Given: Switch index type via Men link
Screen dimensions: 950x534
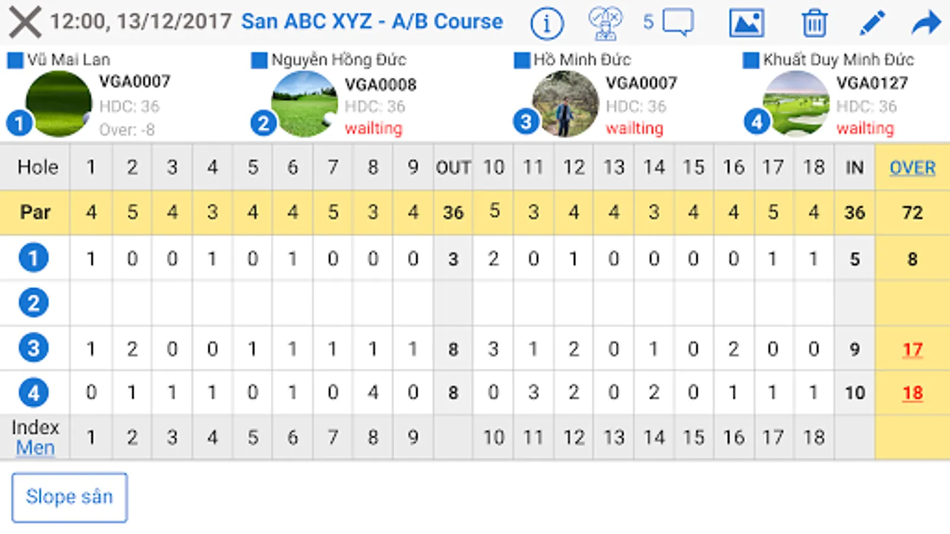Looking at the screenshot, I should 35,448.
